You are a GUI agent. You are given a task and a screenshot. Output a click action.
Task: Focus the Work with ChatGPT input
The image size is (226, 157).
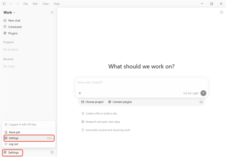click(141, 83)
